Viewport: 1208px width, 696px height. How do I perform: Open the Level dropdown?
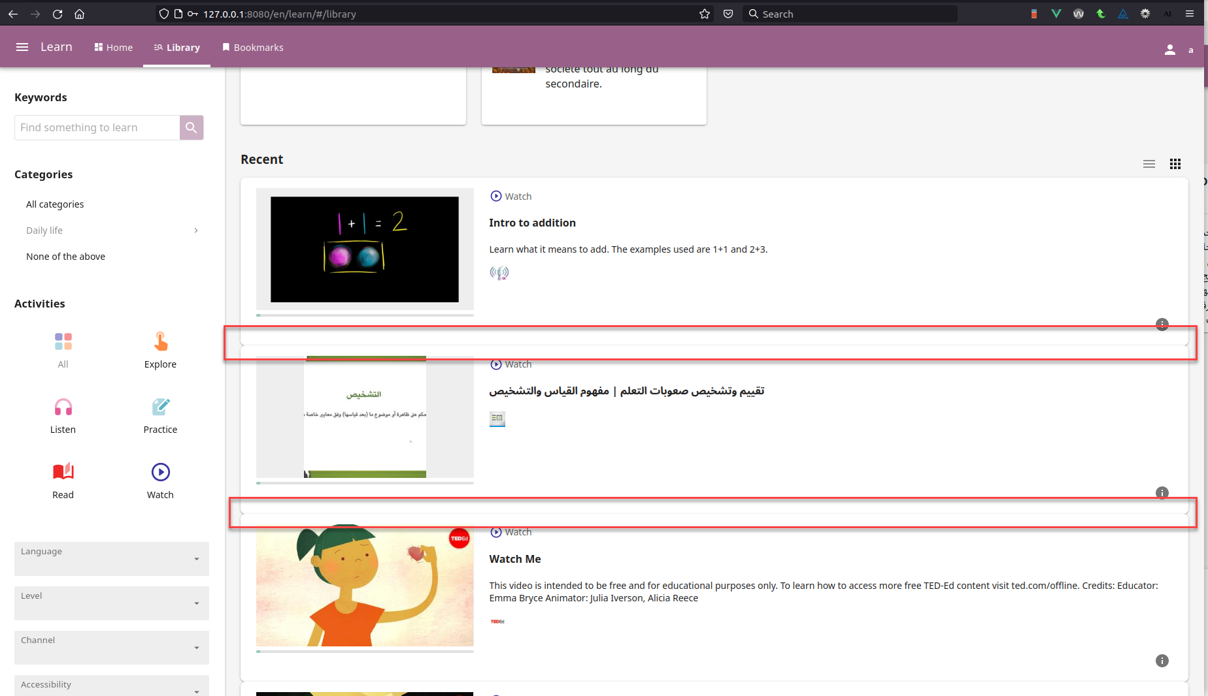coord(110,603)
